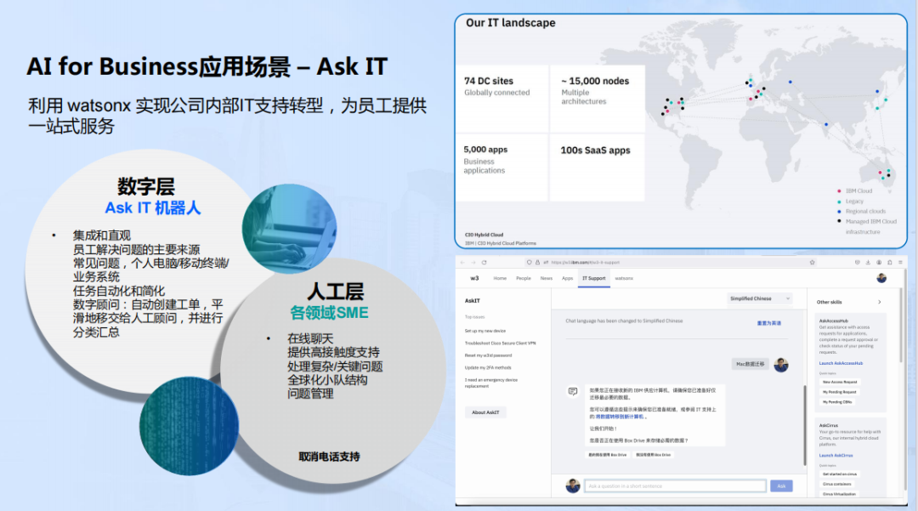Image resolution: width=918 pixels, height=511 pixels.
Task: Open browser downloads icon
Action: tap(868, 262)
